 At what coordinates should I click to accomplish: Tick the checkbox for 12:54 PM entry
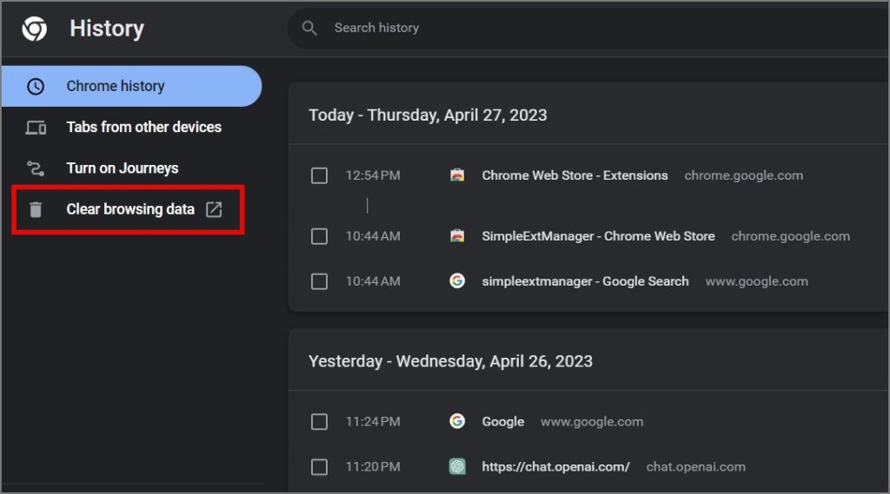click(x=319, y=175)
